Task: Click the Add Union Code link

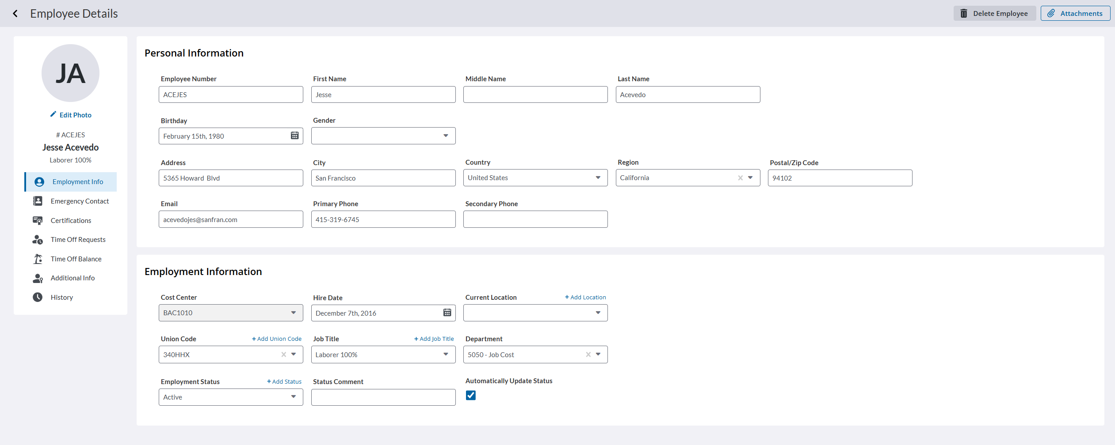Action: click(277, 339)
